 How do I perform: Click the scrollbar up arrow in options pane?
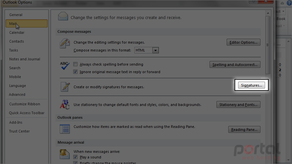(268, 13)
